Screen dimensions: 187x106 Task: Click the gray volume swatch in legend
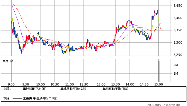click(x=17, y=99)
